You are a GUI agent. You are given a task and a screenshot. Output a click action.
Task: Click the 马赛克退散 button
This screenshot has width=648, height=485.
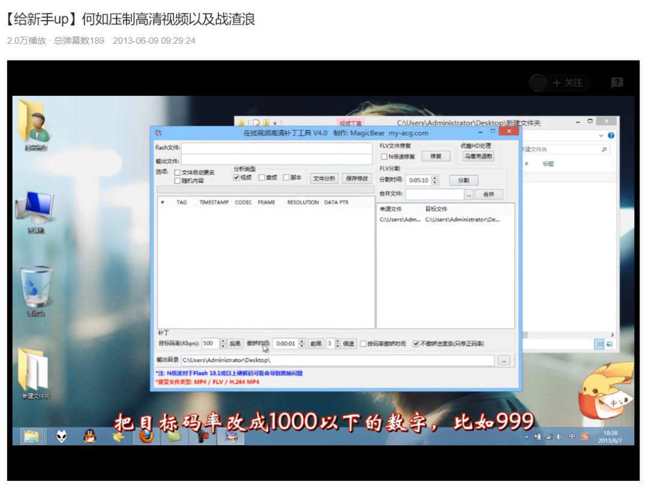tap(478, 156)
